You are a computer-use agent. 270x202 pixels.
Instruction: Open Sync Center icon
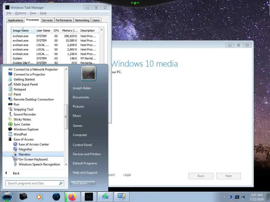tap(10, 124)
